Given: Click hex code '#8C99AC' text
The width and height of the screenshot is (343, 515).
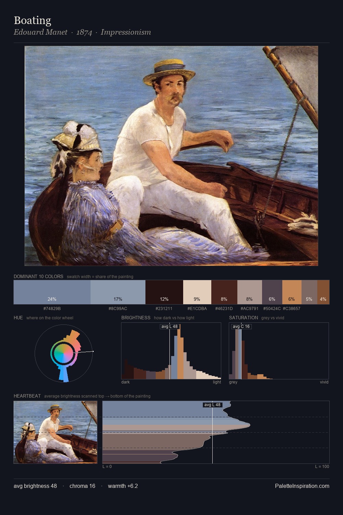Looking at the screenshot, I should pyautogui.click(x=118, y=309).
